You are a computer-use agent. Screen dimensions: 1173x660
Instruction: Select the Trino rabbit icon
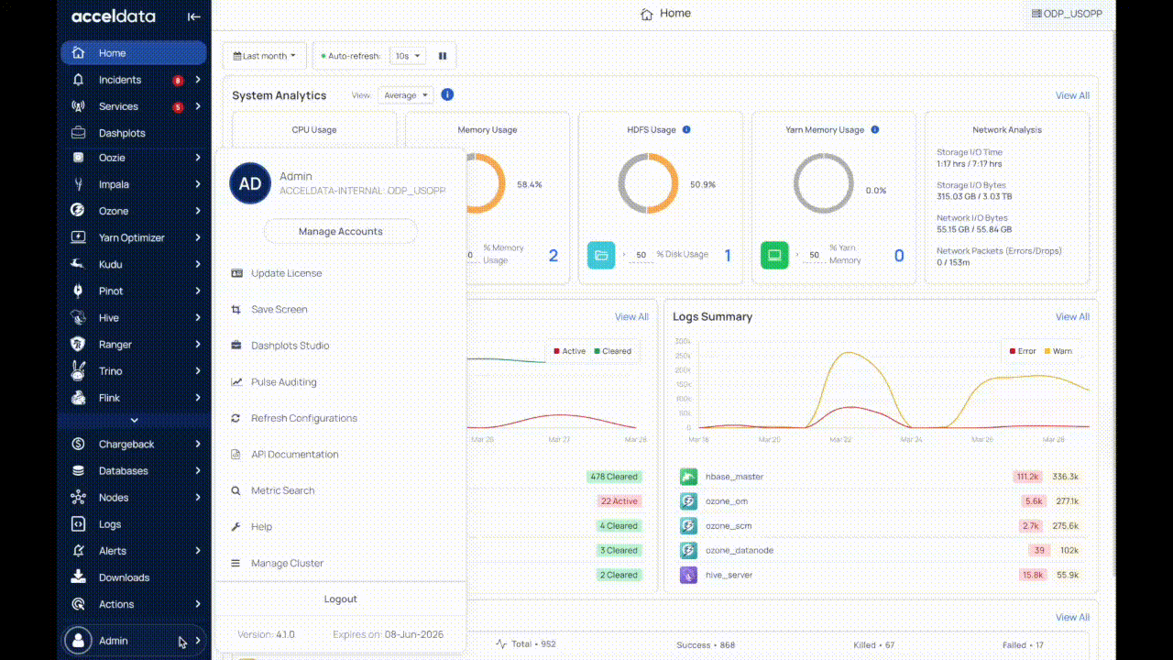coord(79,370)
